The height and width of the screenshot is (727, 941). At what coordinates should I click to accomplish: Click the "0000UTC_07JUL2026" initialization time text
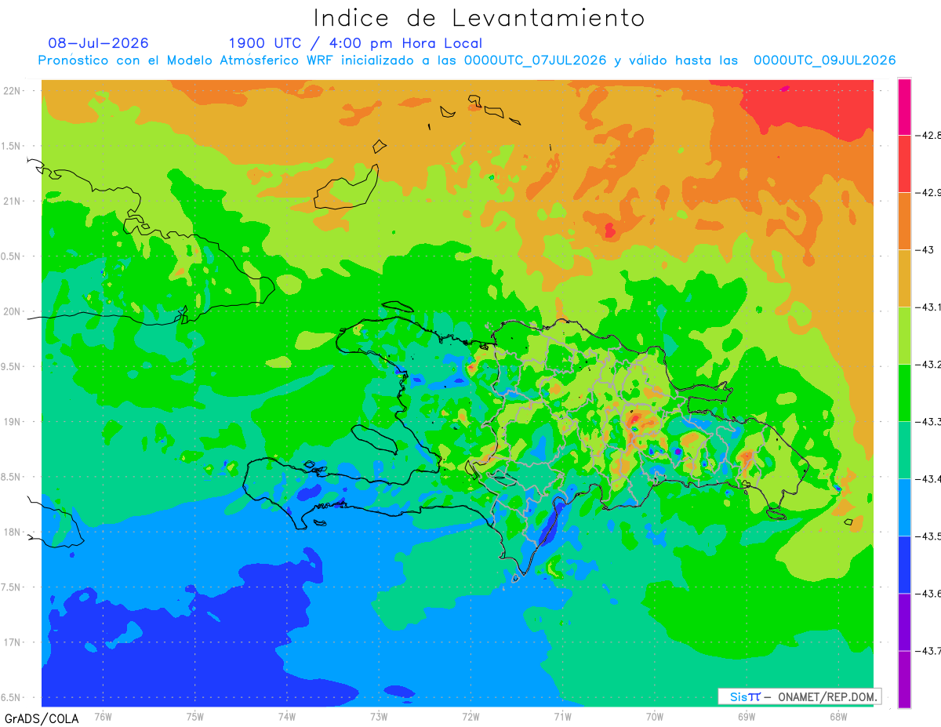pos(535,60)
